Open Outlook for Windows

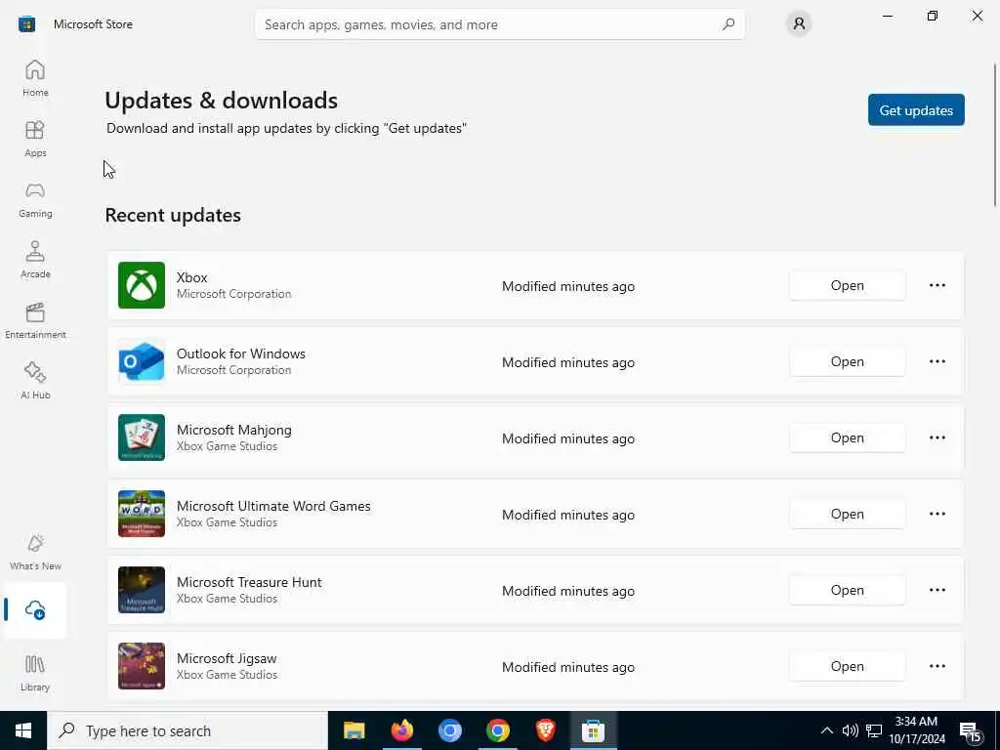coord(847,361)
